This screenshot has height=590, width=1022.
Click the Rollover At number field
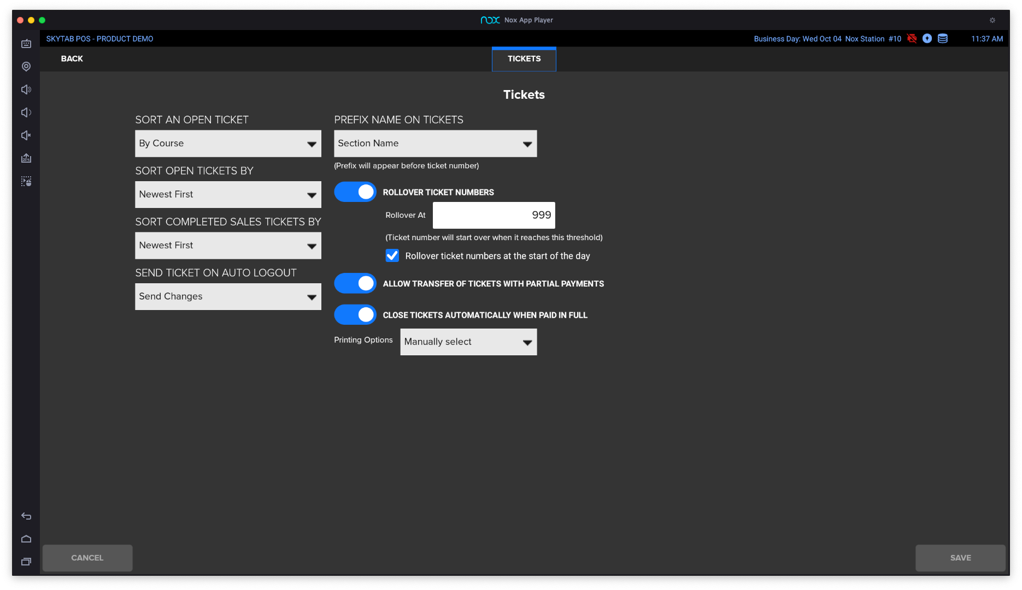tap(494, 215)
